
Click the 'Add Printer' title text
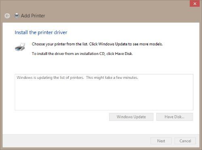pos(33,16)
